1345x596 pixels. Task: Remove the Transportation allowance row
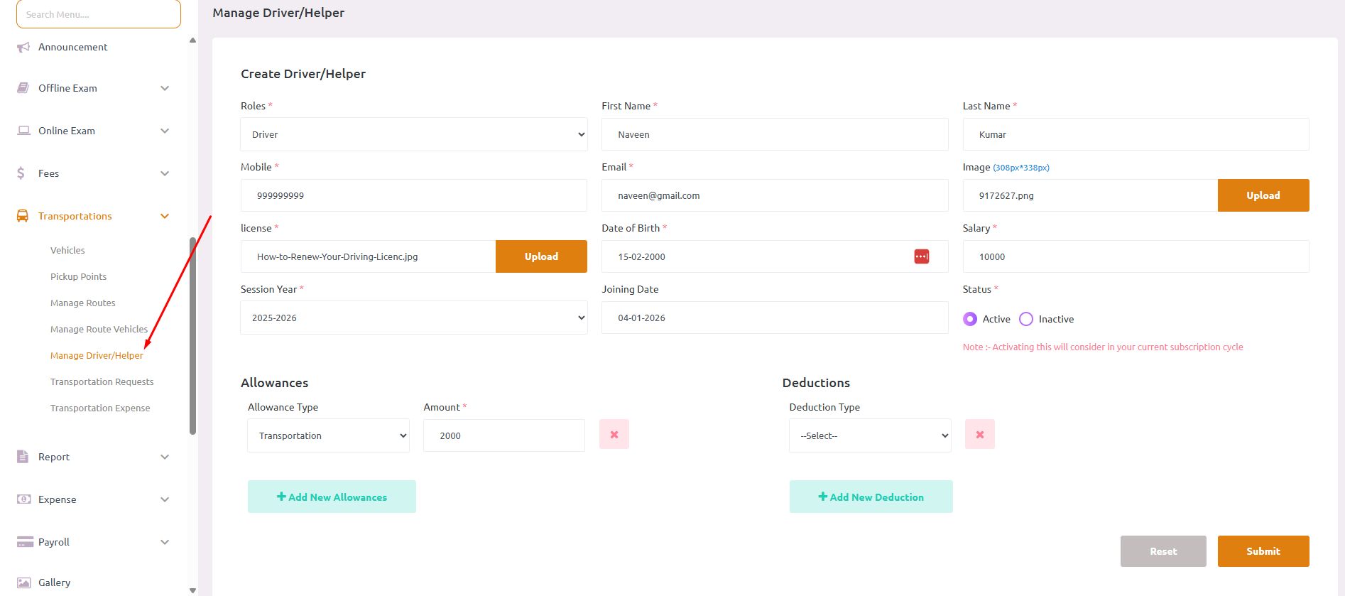click(614, 435)
